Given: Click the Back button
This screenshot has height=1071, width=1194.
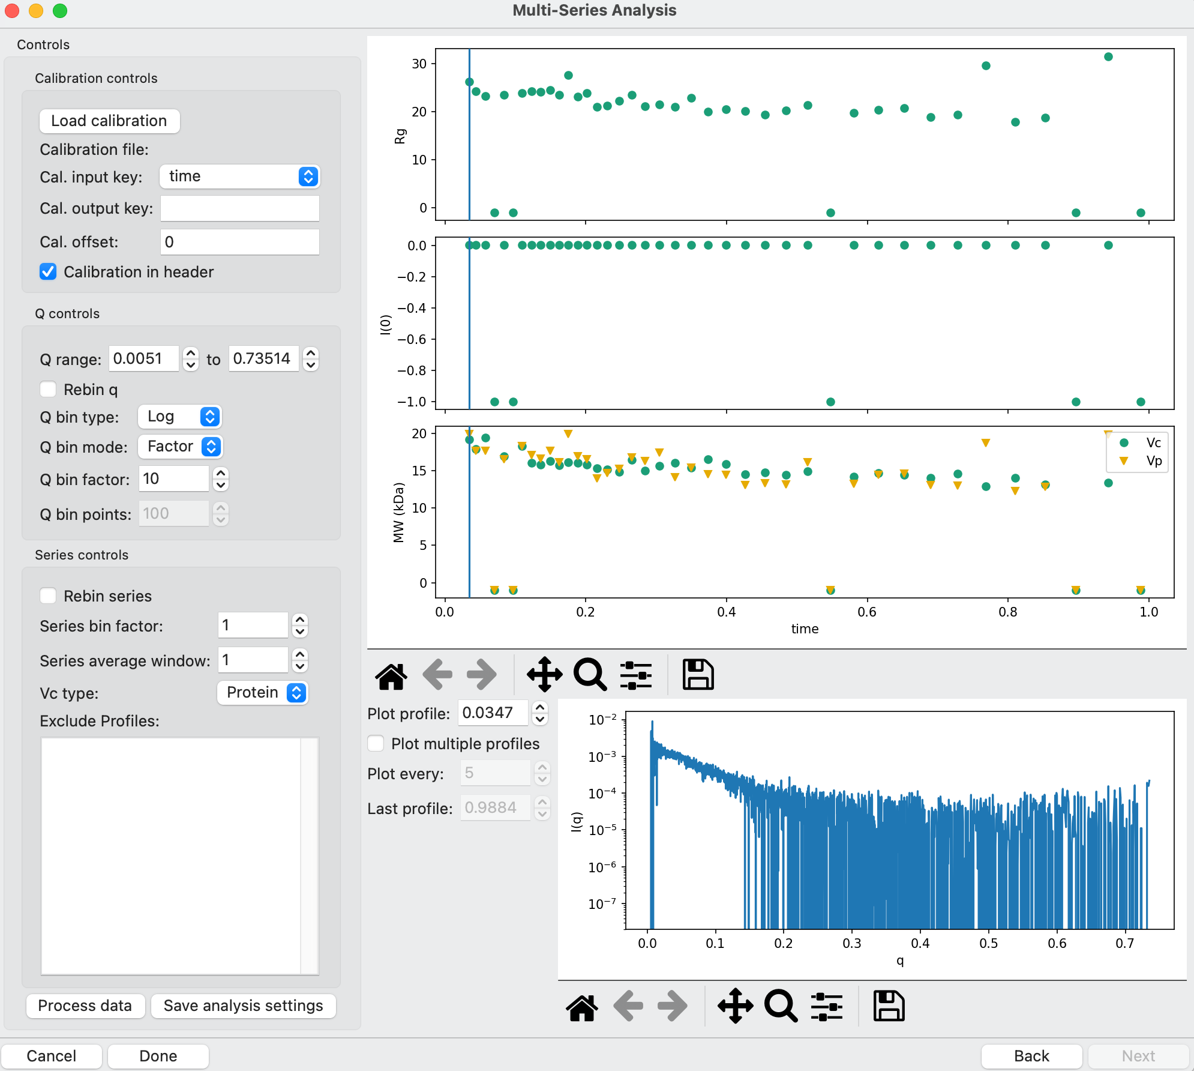Looking at the screenshot, I should (1031, 1056).
